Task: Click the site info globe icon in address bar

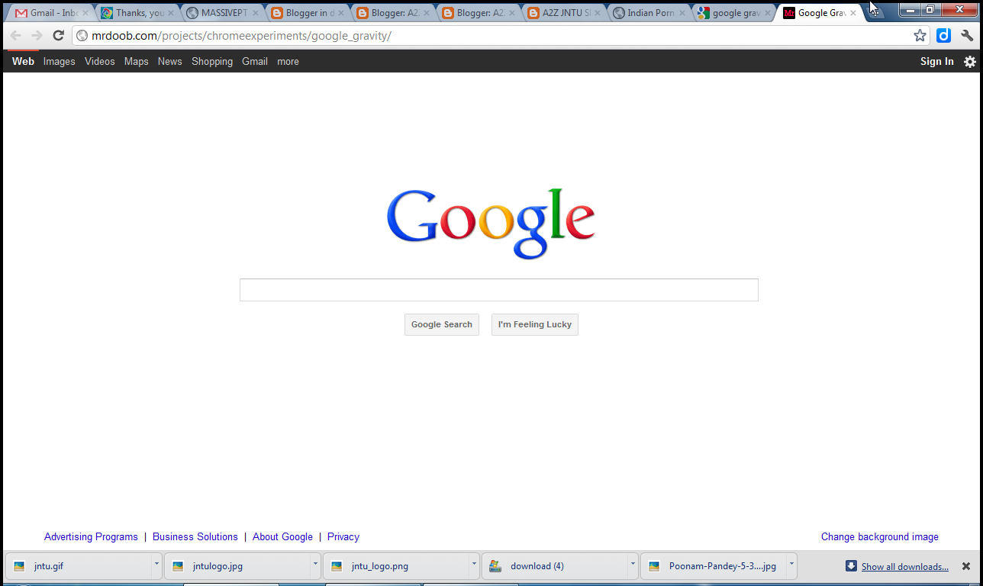Action: (x=82, y=36)
